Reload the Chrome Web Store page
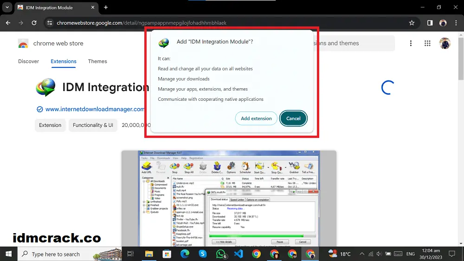The image size is (464, 261). [34, 23]
